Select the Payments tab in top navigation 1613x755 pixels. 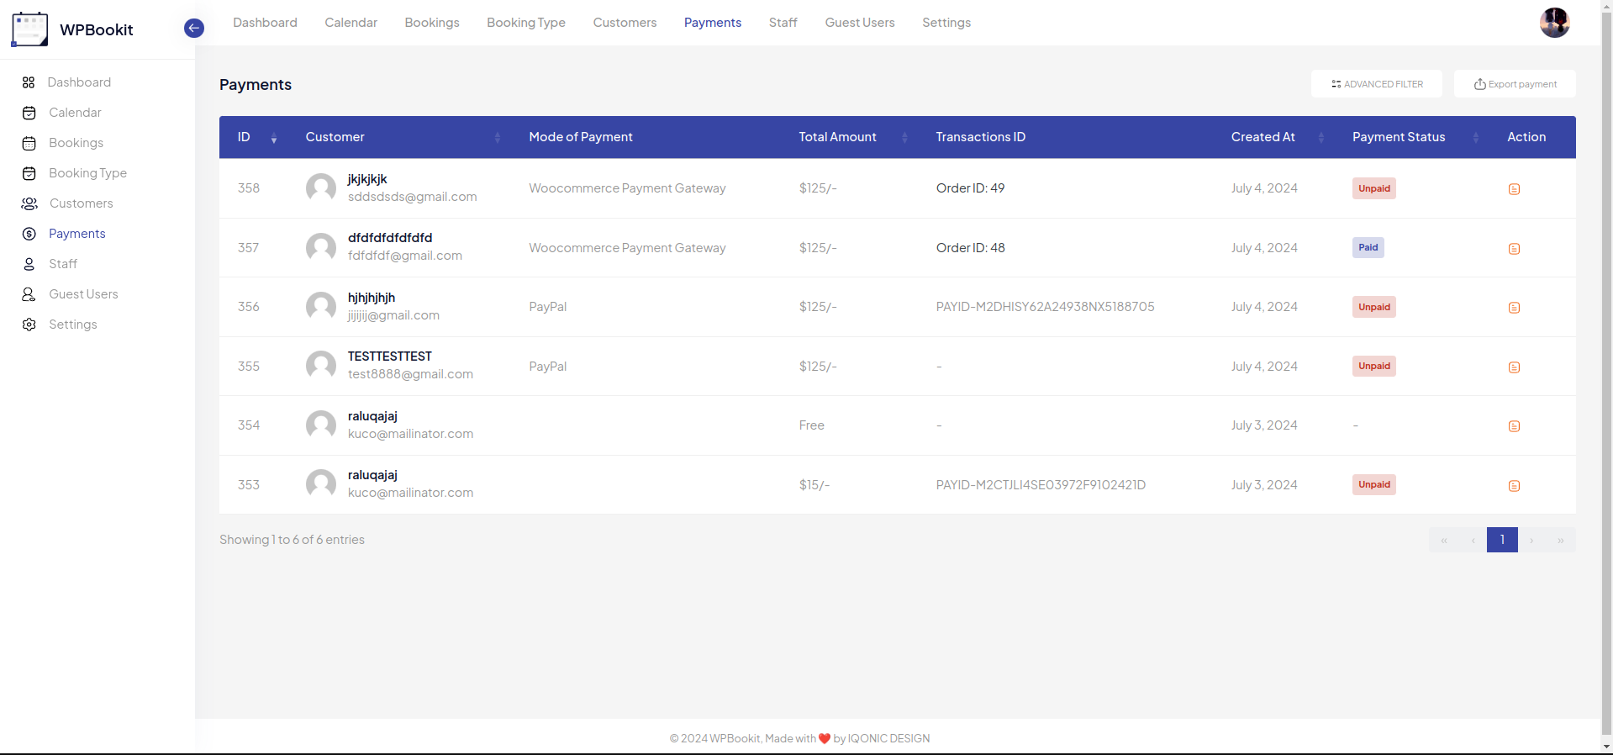713,23
